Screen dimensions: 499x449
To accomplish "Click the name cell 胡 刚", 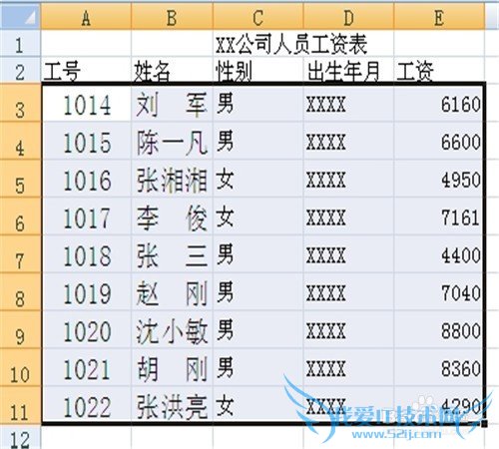I will (x=172, y=368).
